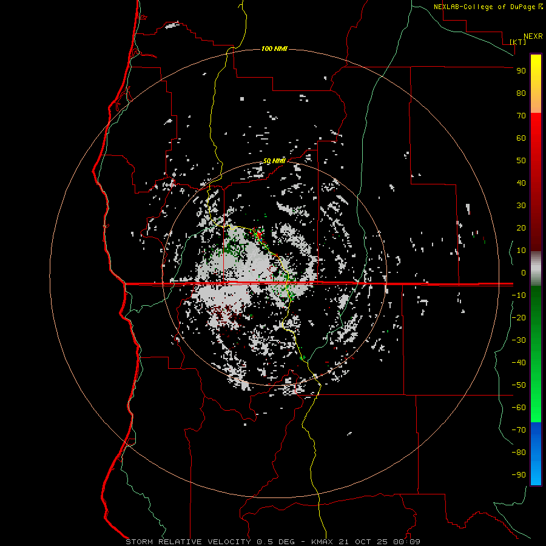Click the 10 value on the velocity scale

pyautogui.click(x=521, y=251)
